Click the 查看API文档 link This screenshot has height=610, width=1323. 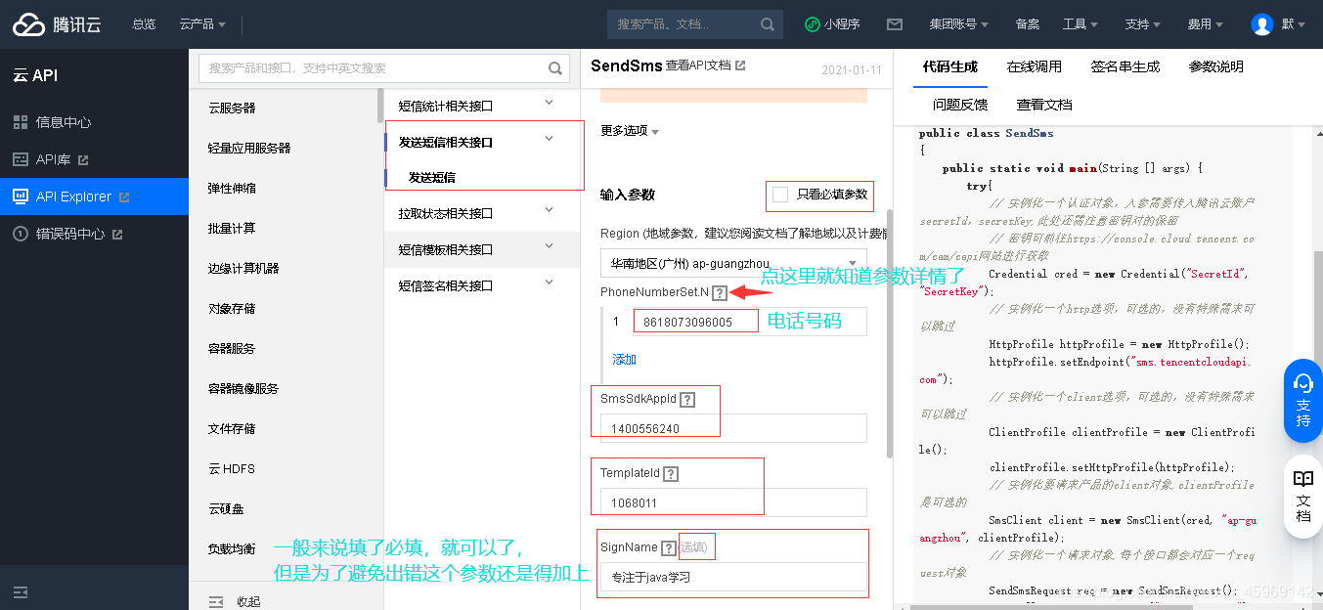698,65
